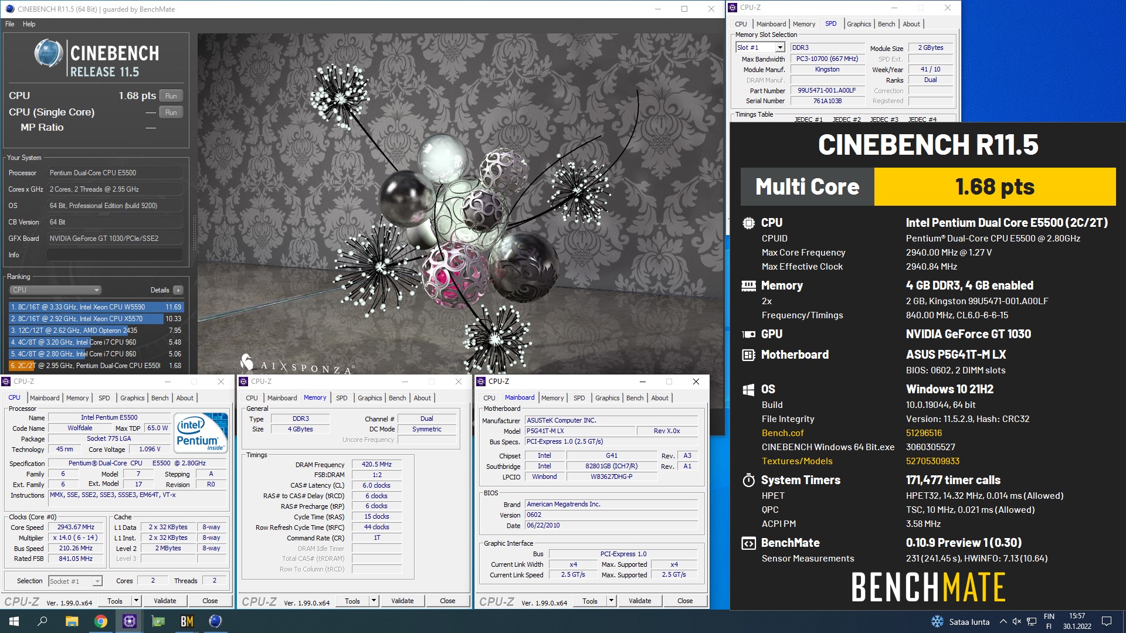Click the Ranking Details arrow icon

coord(178,290)
